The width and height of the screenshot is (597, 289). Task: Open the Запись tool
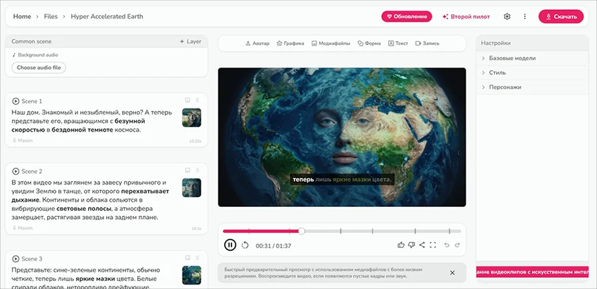pos(427,43)
